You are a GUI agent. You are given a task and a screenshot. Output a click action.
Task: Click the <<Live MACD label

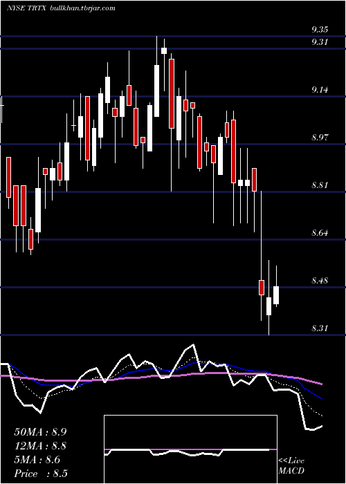point(291,465)
